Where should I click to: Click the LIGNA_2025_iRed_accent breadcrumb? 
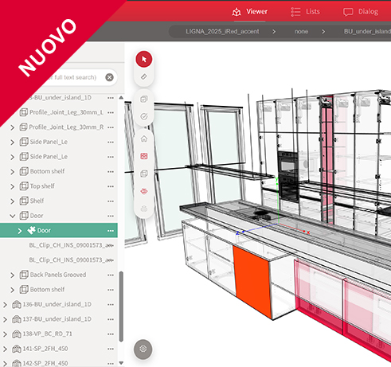[222, 31]
